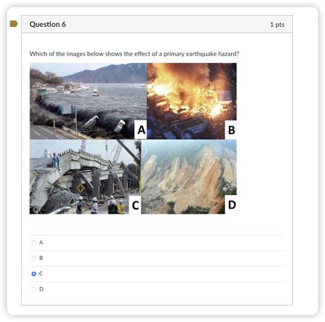The height and width of the screenshot is (322, 325).
Task: Click the letter C label on bridge image
Action: 135,205
